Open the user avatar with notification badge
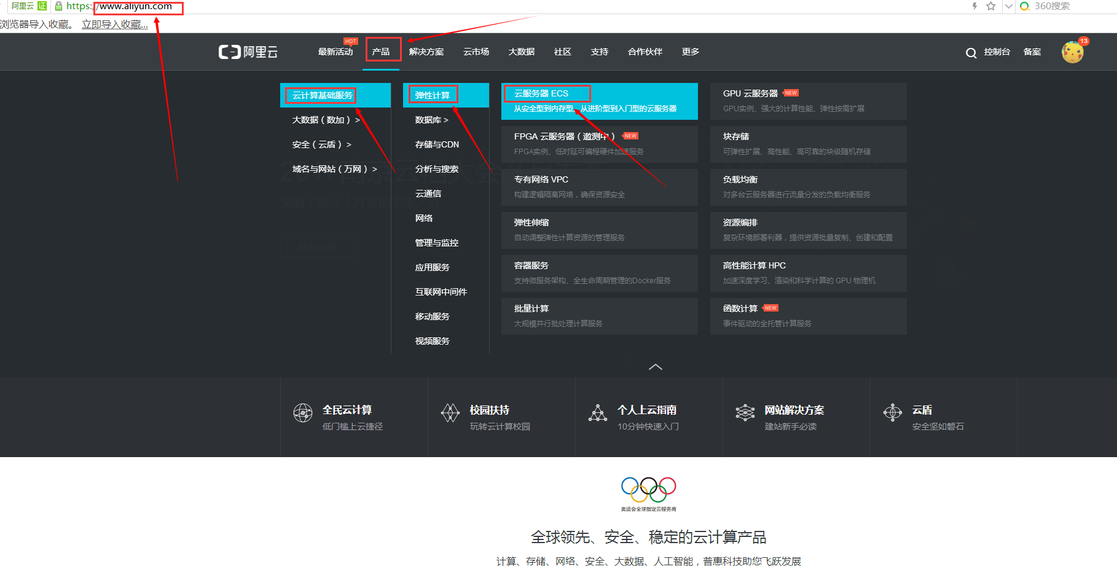The height and width of the screenshot is (580, 1117). tap(1073, 52)
